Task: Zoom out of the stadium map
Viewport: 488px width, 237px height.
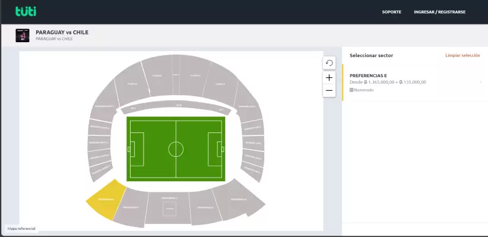Action: click(329, 91)
